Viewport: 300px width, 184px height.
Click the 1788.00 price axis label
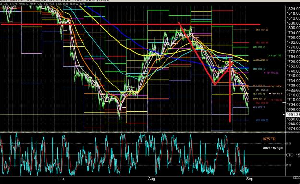[293, 37]
